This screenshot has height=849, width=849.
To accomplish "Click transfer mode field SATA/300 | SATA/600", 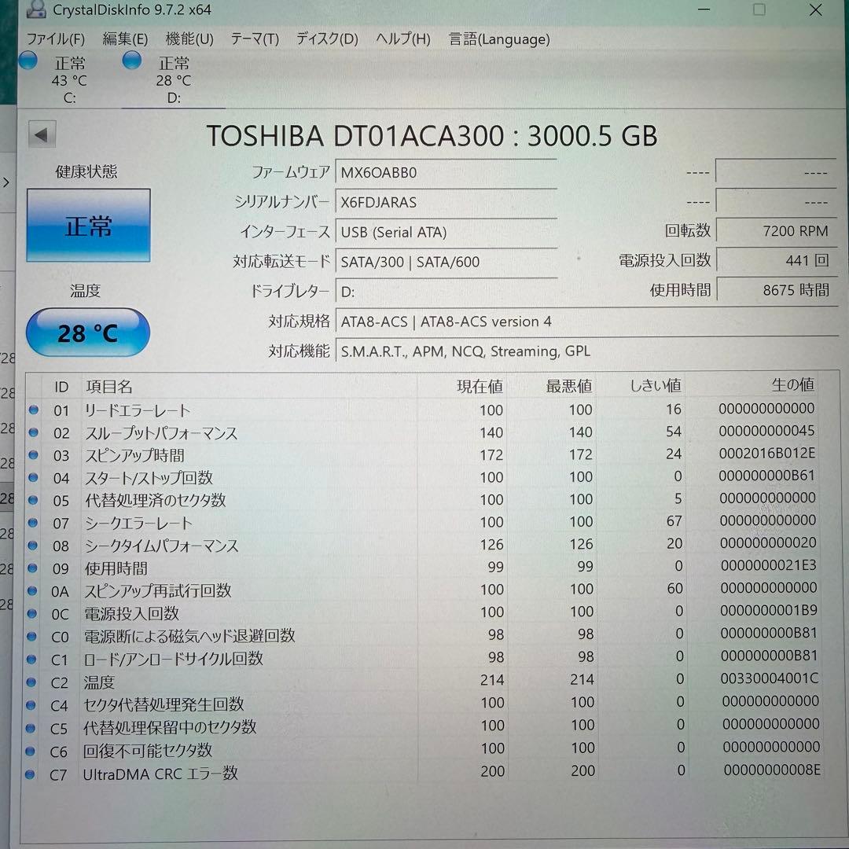I will (447, 262).
